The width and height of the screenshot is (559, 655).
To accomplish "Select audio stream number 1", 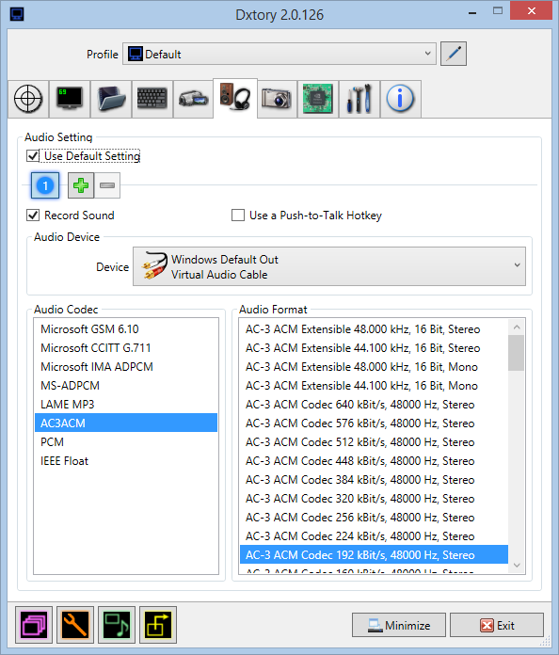I will click(45, 185).
